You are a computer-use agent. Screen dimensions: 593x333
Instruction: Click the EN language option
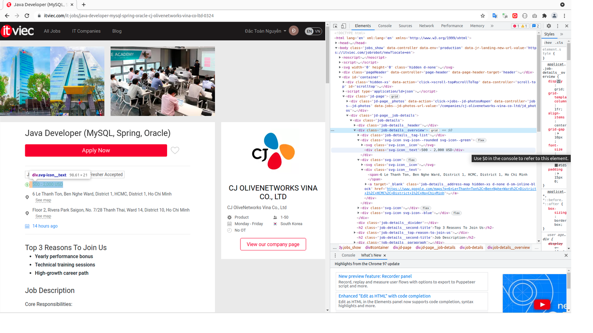pyautogui.click(x=309, y=31)
